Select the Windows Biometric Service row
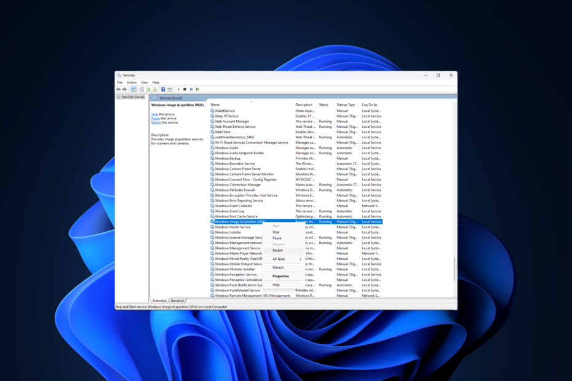 coord(296,163)
